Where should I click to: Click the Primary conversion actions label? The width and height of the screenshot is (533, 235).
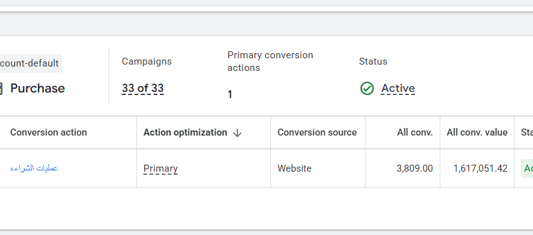click(270, 61)
